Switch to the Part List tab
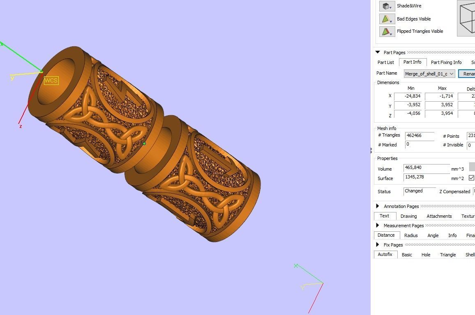The height and width of the screenshot is (315, 475). tap(386, 62)
